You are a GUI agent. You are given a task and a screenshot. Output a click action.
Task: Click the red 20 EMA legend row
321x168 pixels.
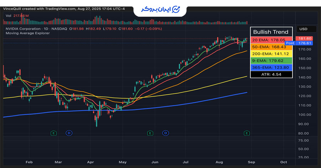(271, 40)
